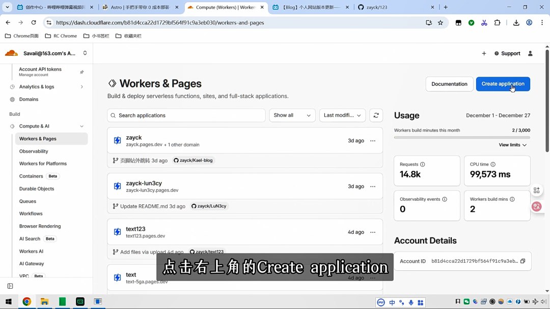Click the info icon beside CPU time
The width and height of the screenshot is (550, 309).
pos(493,165)
